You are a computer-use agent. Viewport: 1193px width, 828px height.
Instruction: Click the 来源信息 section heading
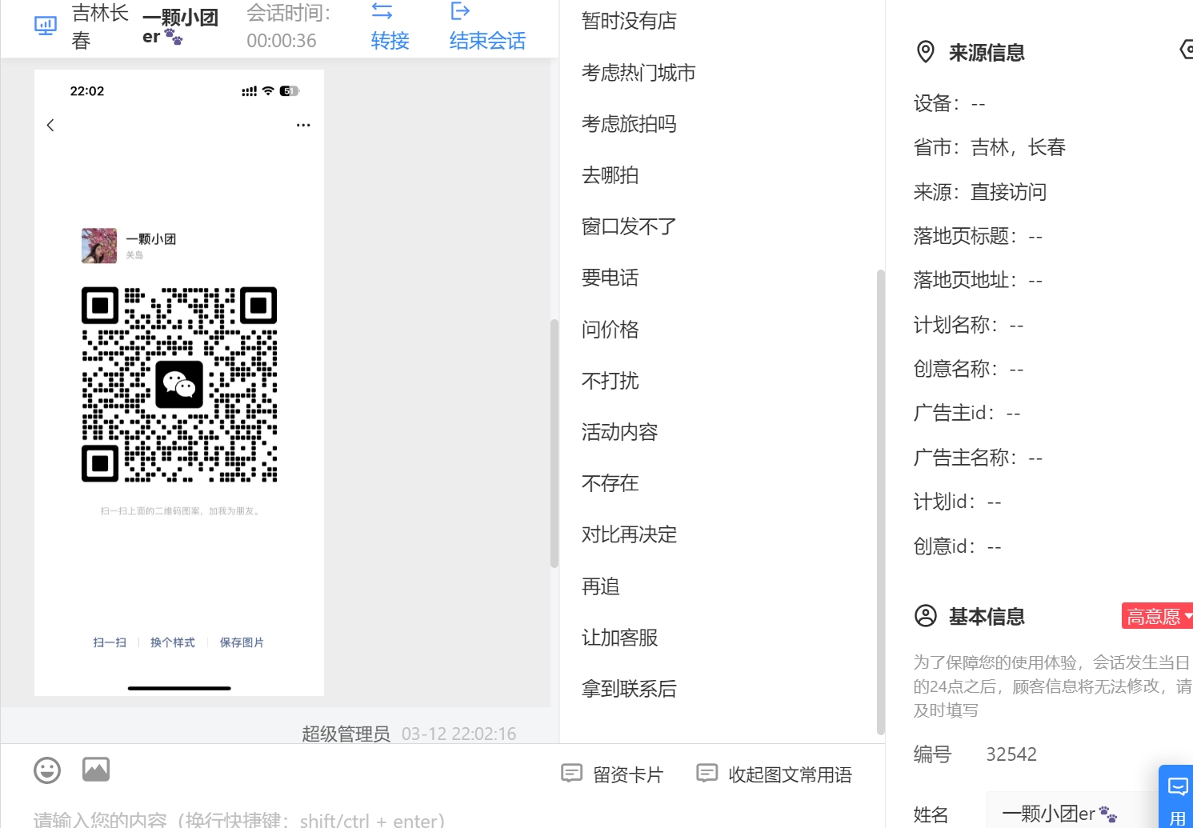pyautogui.click(x=987, y=53)
